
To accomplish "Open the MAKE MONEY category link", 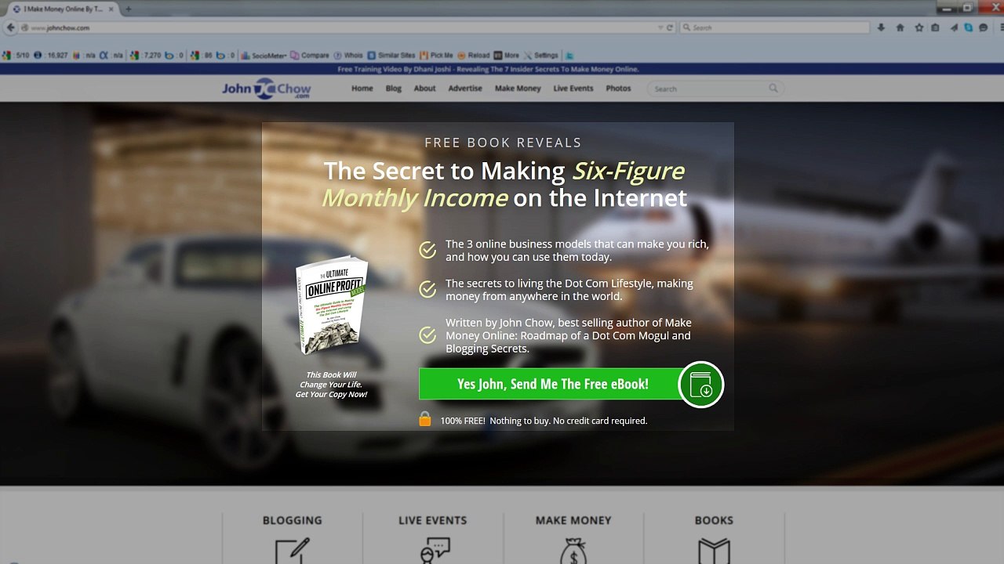I will (x=573, y=520).
